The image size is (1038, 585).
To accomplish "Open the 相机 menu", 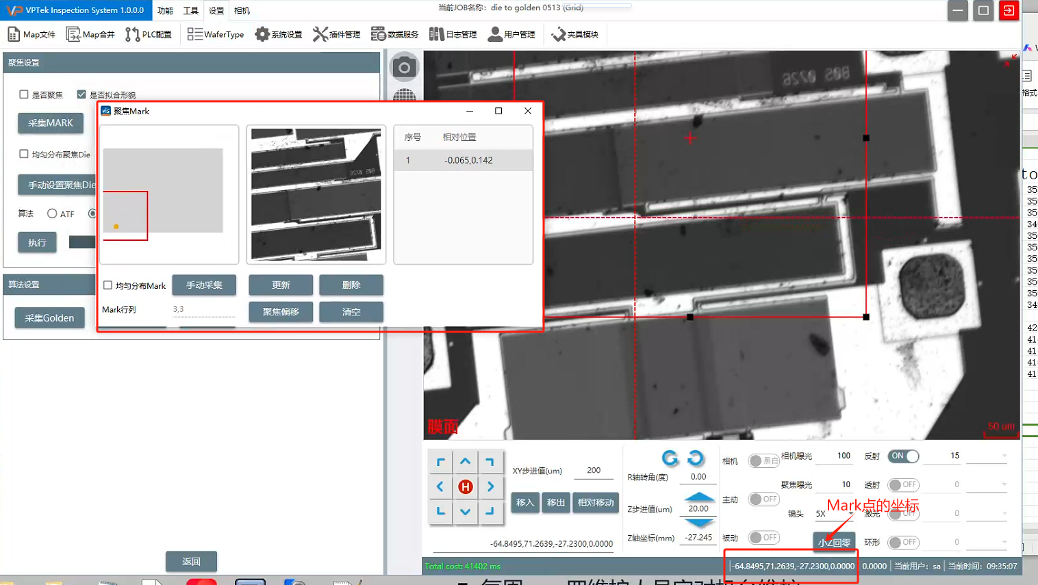I will [x=242, y=10].
